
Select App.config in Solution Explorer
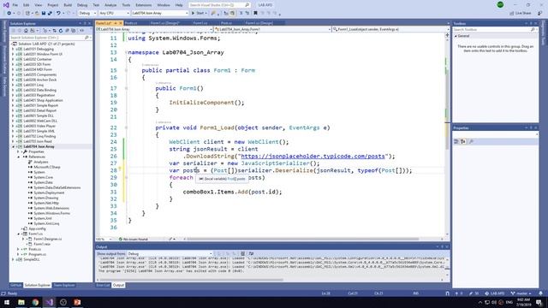(37, 228)
